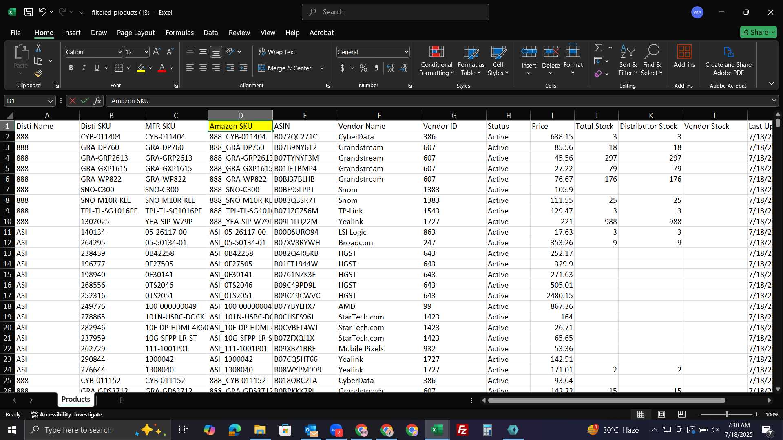Expand the Merge & Center dropdown arrow
The height and width of the screenshot is (440, 783).
(322, 68)
